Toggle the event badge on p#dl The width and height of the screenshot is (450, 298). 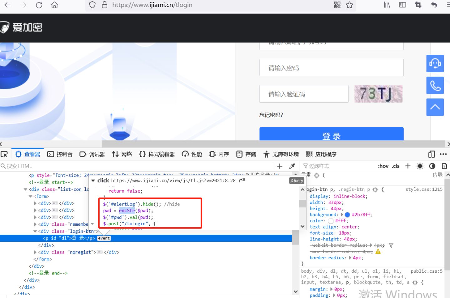[x=104, y=238]
